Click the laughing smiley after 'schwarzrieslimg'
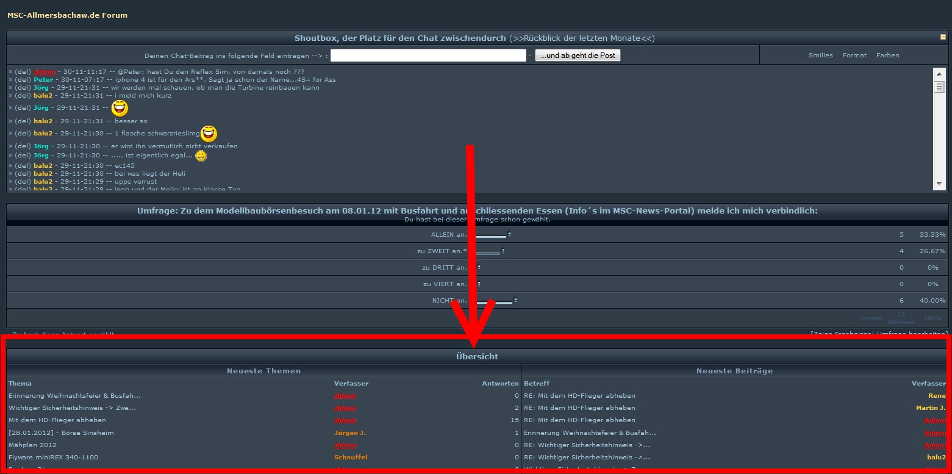 click(209, 134)
